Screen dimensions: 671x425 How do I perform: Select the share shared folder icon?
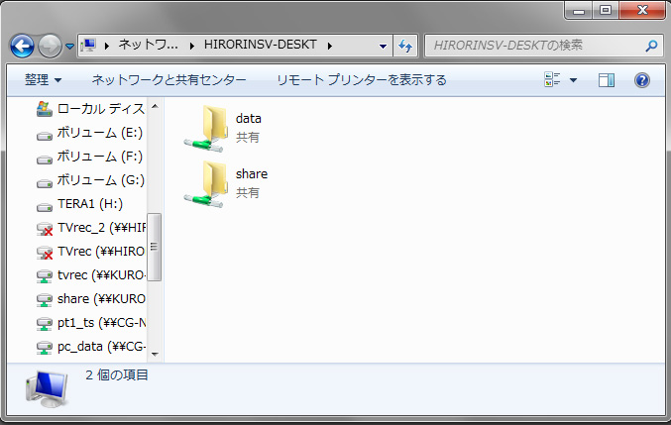(x=207, y=184)
